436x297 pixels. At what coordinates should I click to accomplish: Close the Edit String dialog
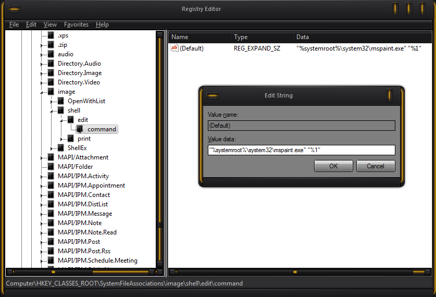389,95
